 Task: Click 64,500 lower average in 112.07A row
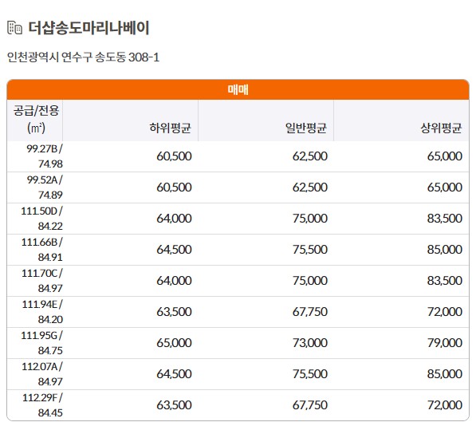tap(174, 374)
